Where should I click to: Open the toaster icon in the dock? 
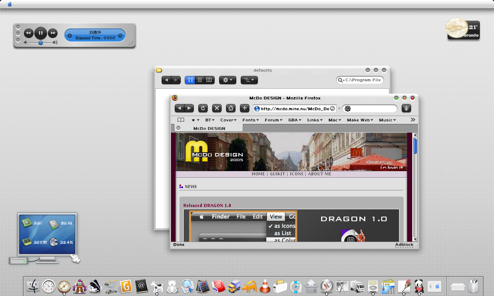280,286
